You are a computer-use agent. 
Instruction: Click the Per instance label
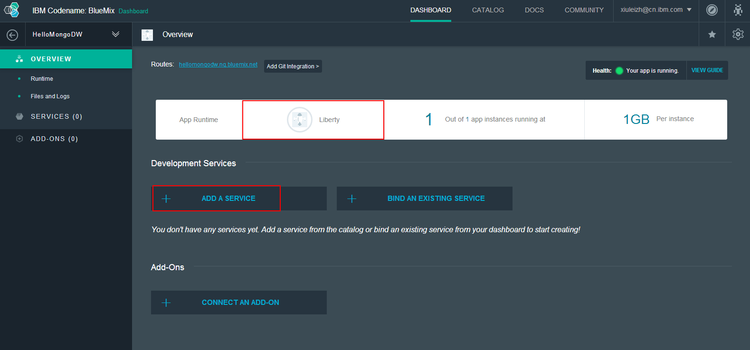[675, 119]
